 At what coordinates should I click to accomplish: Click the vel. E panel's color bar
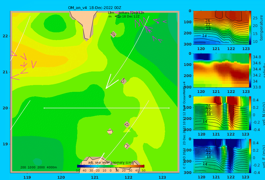[x=250, y=156]
